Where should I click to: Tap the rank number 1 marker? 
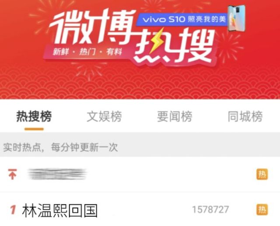click(13, 209)
